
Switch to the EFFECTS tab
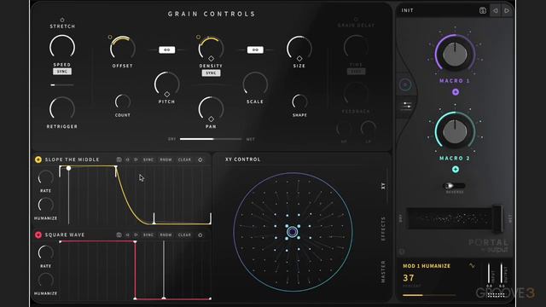(383, 229)
